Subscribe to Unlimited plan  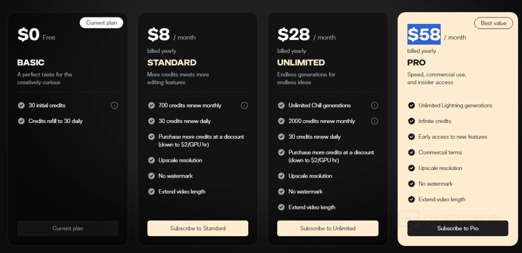328,229
